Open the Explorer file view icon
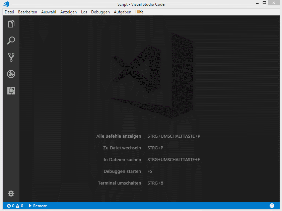The height and width of the screenshot is (211, 282). 11,24
